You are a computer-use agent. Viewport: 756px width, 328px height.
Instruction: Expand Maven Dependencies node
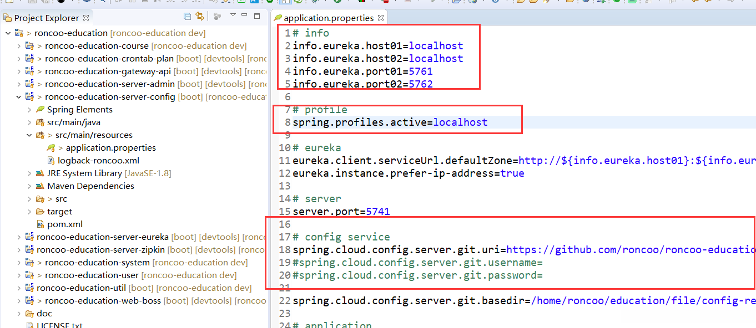[x=29, y=186]
